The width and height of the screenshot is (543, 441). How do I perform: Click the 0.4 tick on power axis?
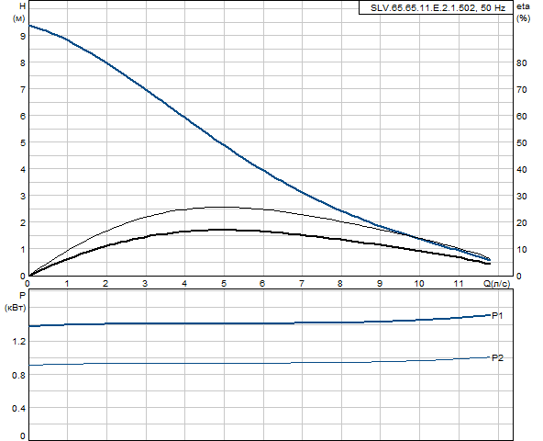click(x=19, y=409)
